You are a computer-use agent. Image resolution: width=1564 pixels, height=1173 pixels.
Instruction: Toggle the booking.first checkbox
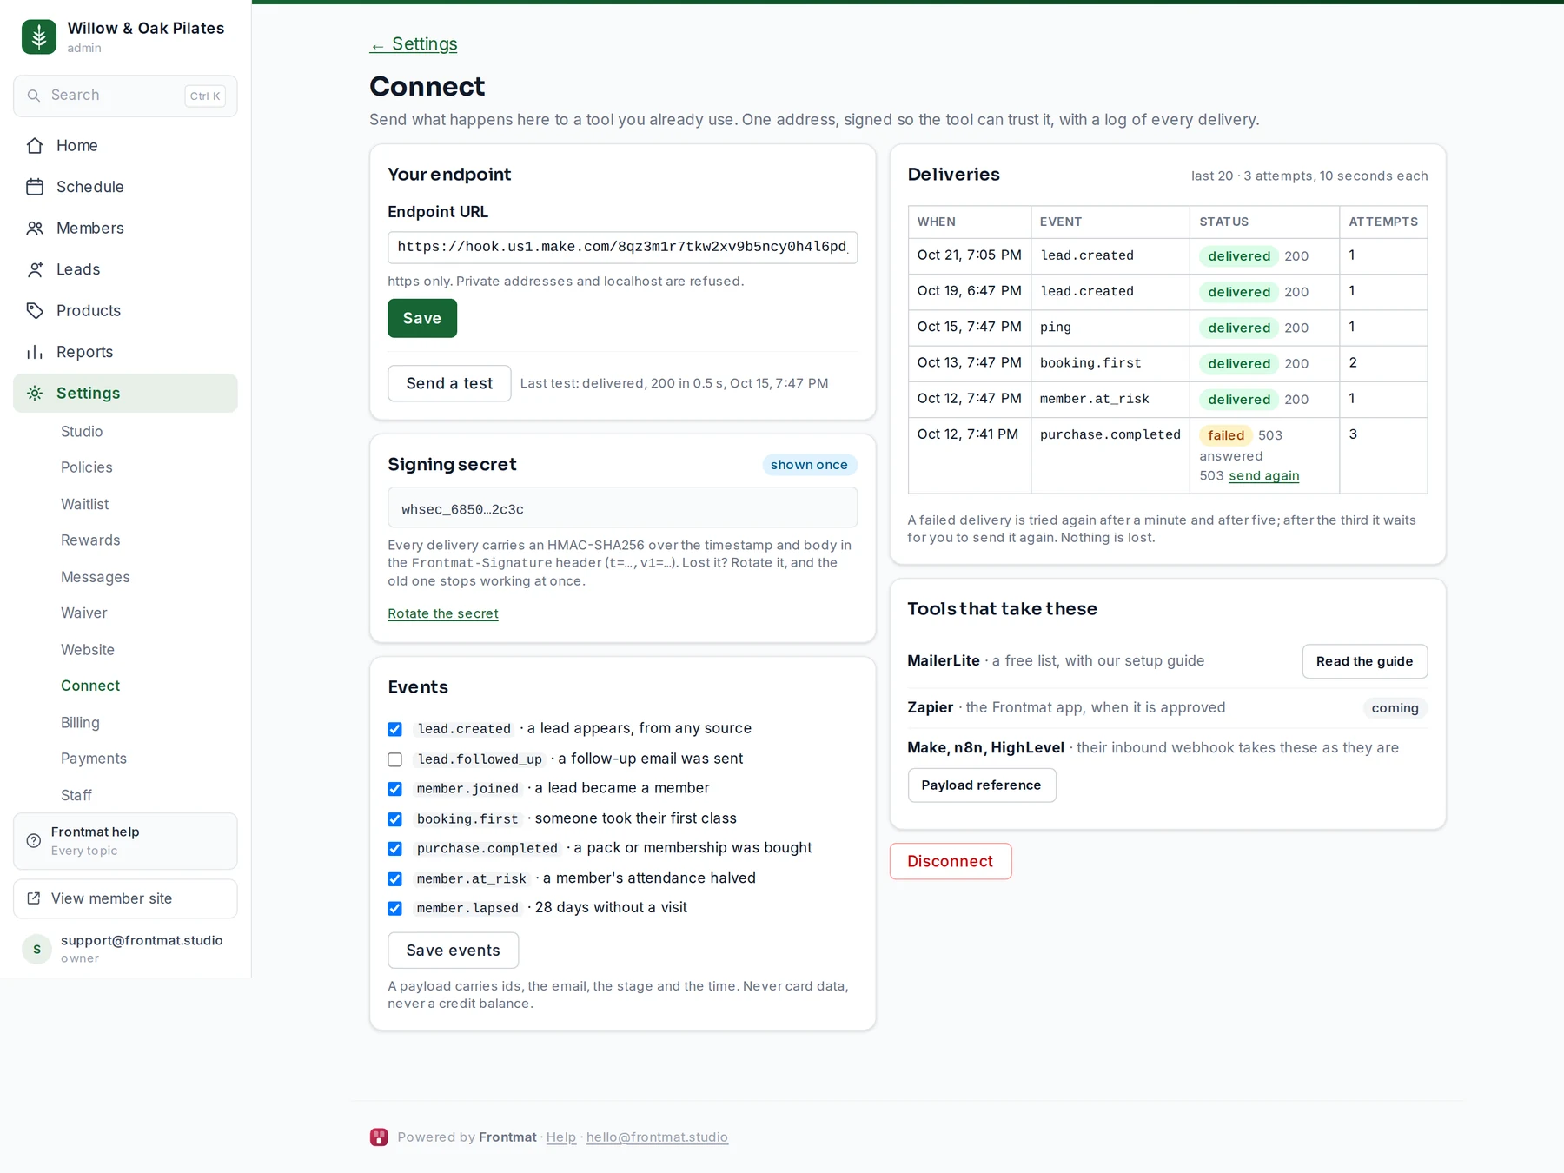pyautogui.click(x=395, y=819)
